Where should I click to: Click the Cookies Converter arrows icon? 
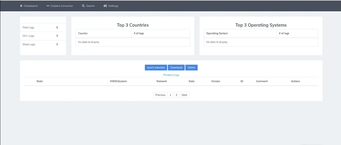click(x=48, y=6)
